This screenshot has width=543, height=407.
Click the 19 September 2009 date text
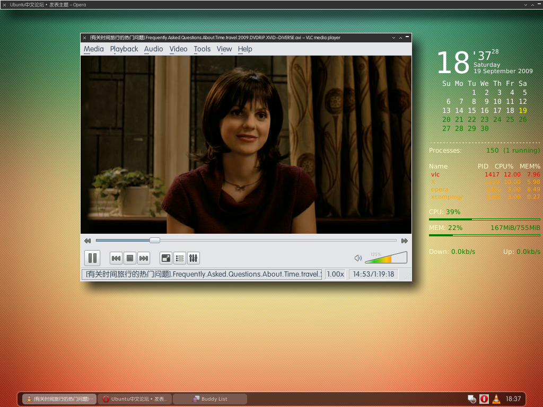point(503,71)
